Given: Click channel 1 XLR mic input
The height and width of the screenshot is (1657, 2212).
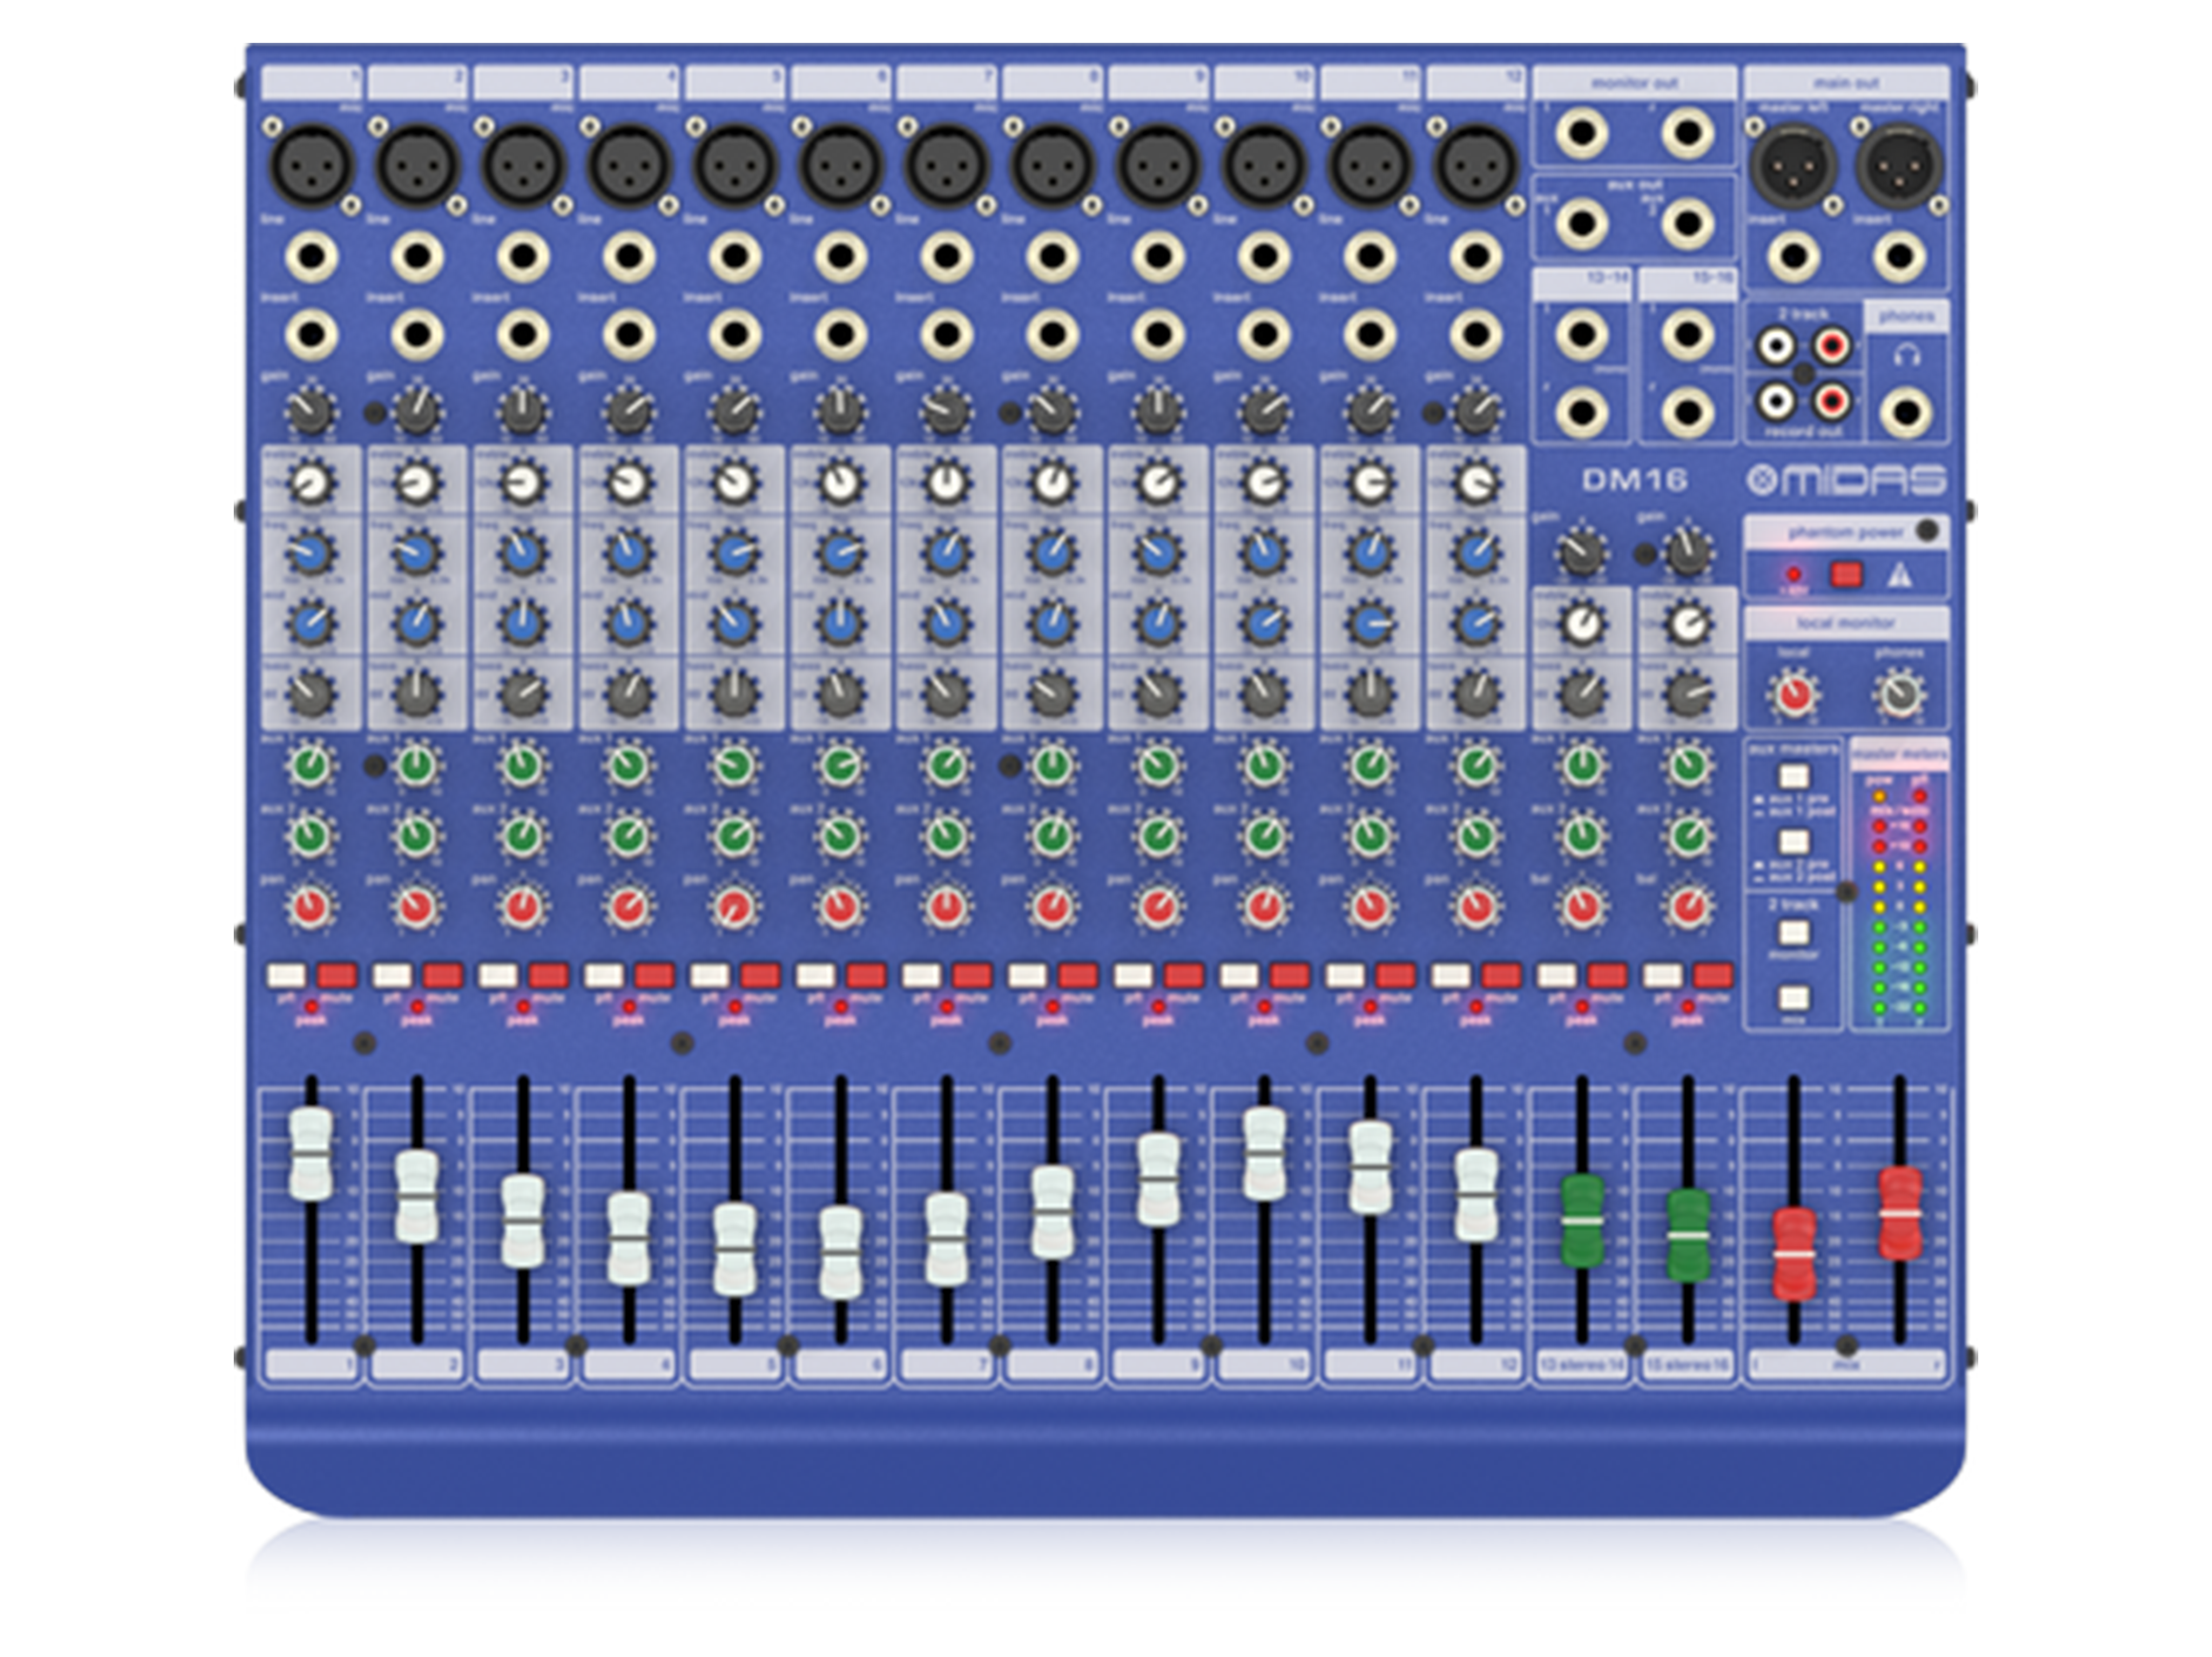Looking at the screenshot, I should [x=312, y=165].
